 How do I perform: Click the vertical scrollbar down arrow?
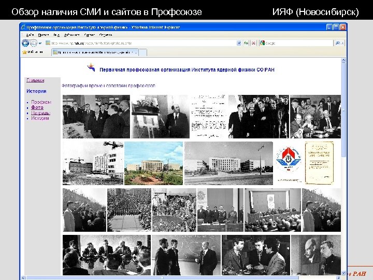click(x=343, y=273)
